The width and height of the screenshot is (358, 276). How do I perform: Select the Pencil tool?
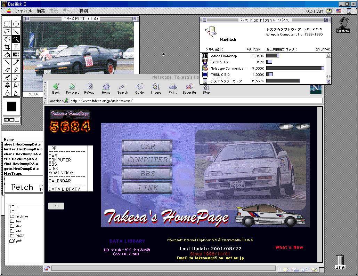tap(16, 70)
